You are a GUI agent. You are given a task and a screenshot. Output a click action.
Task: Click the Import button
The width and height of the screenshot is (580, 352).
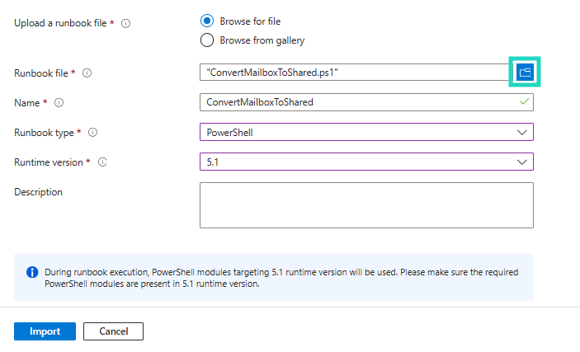click(45, 331)
